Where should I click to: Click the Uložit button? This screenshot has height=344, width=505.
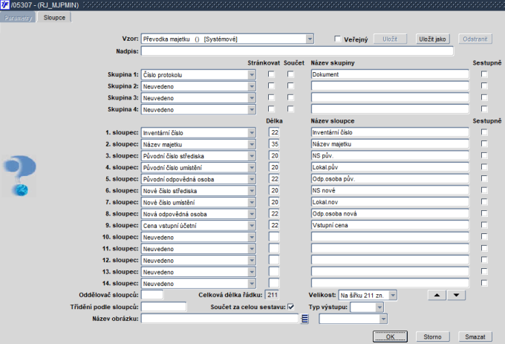pyautogui.click(x=390, y=39)
